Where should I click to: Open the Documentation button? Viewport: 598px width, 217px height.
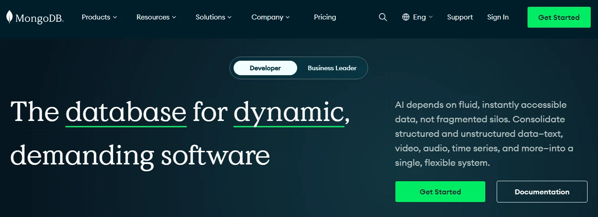542,192
